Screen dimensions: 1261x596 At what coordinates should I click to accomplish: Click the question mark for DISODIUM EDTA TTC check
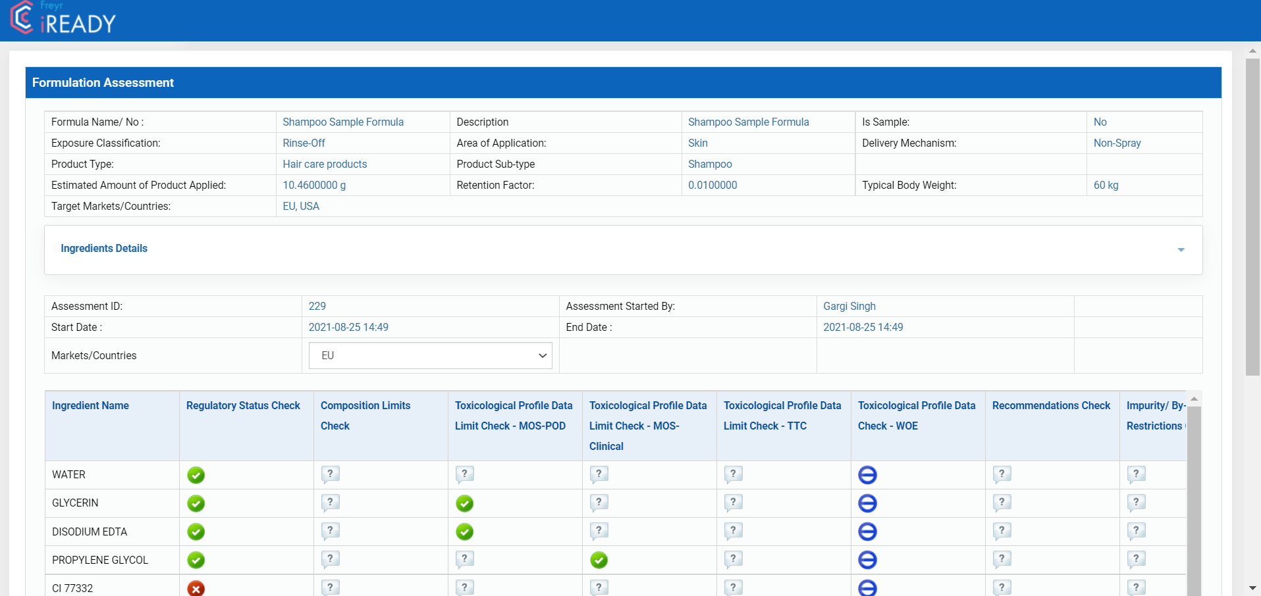tap(733, 532)
